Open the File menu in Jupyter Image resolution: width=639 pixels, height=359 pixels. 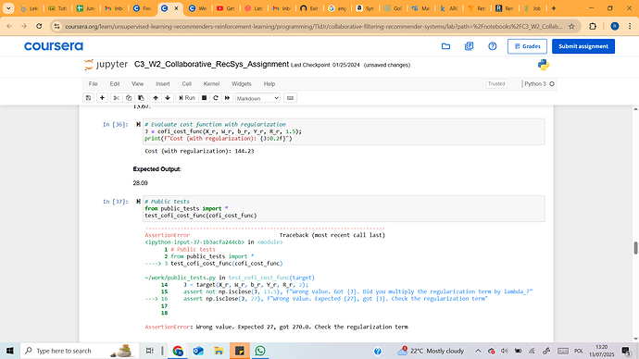coord(93,84)
